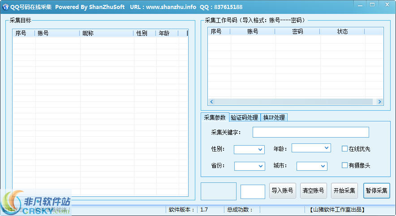Focus the 采集关键字 input field
Screen dimensions: 396x216
(310, 132)
